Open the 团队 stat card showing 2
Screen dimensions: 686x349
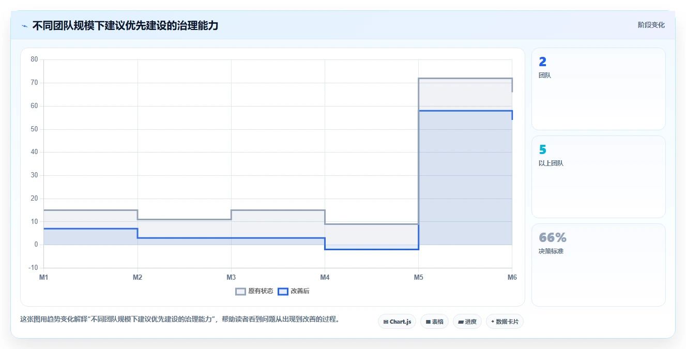pyautogui.click(x=598, y=89)
